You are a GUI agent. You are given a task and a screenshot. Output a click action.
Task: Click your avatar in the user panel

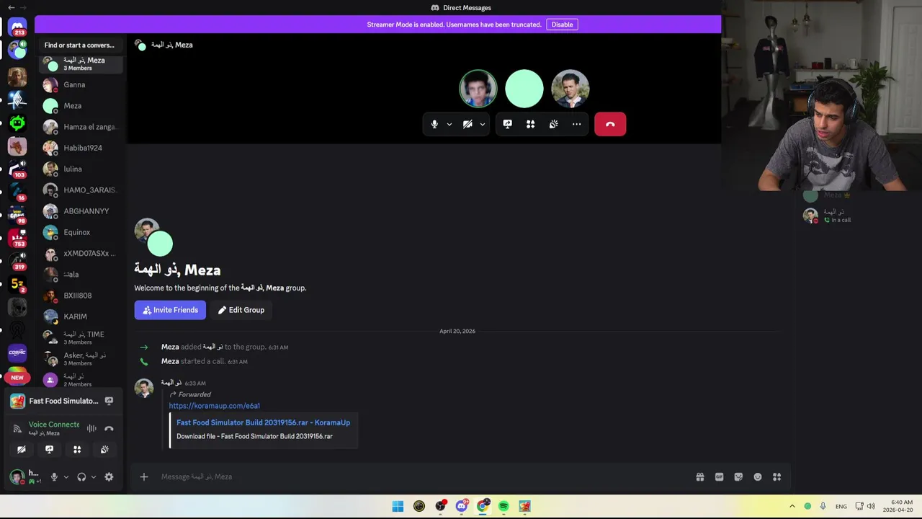[x=17, y=476]
